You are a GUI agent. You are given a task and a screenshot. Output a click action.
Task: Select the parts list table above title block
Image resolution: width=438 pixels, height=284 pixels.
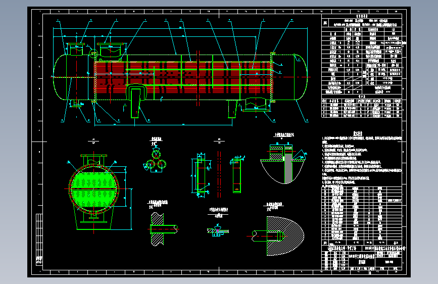coord(362,215)
